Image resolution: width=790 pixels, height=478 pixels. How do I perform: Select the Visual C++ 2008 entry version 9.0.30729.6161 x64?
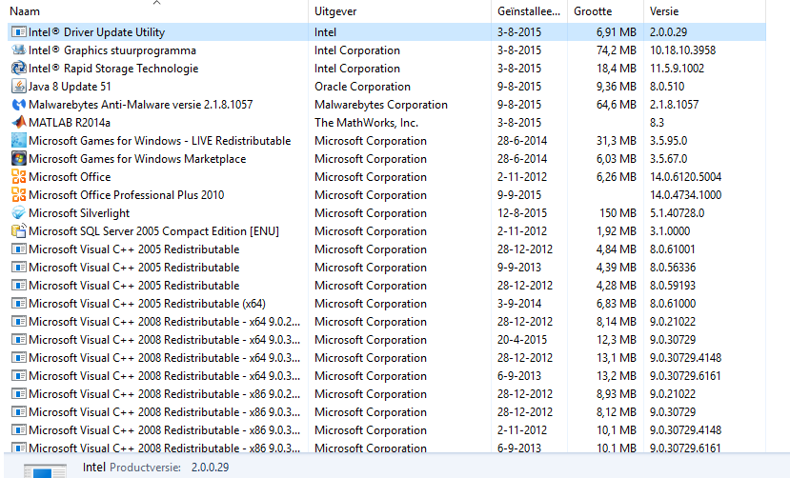coord(387,376)
